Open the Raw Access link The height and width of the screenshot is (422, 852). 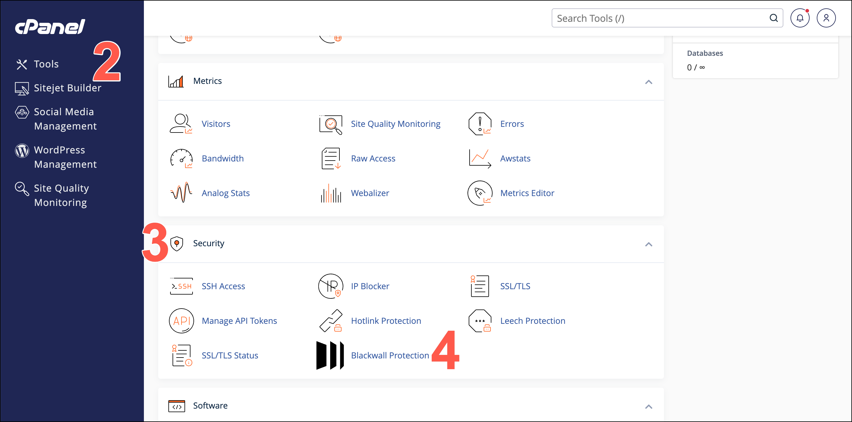tap(373, 158)
